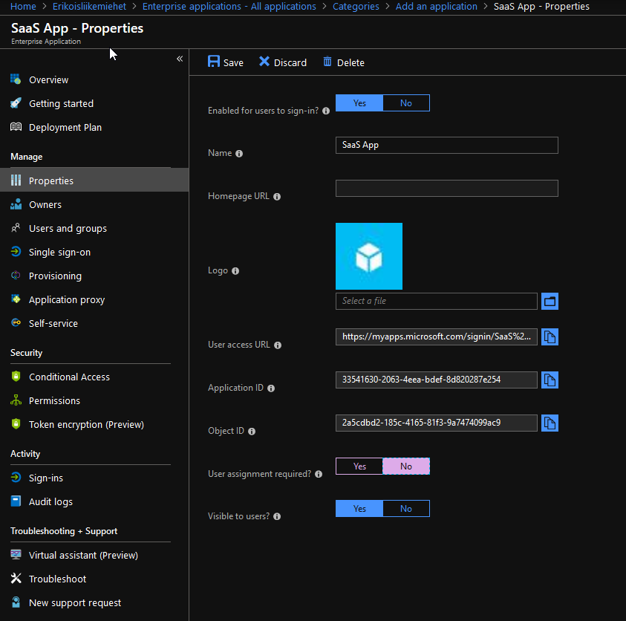Open the Overview icon in sidebar

16,79
